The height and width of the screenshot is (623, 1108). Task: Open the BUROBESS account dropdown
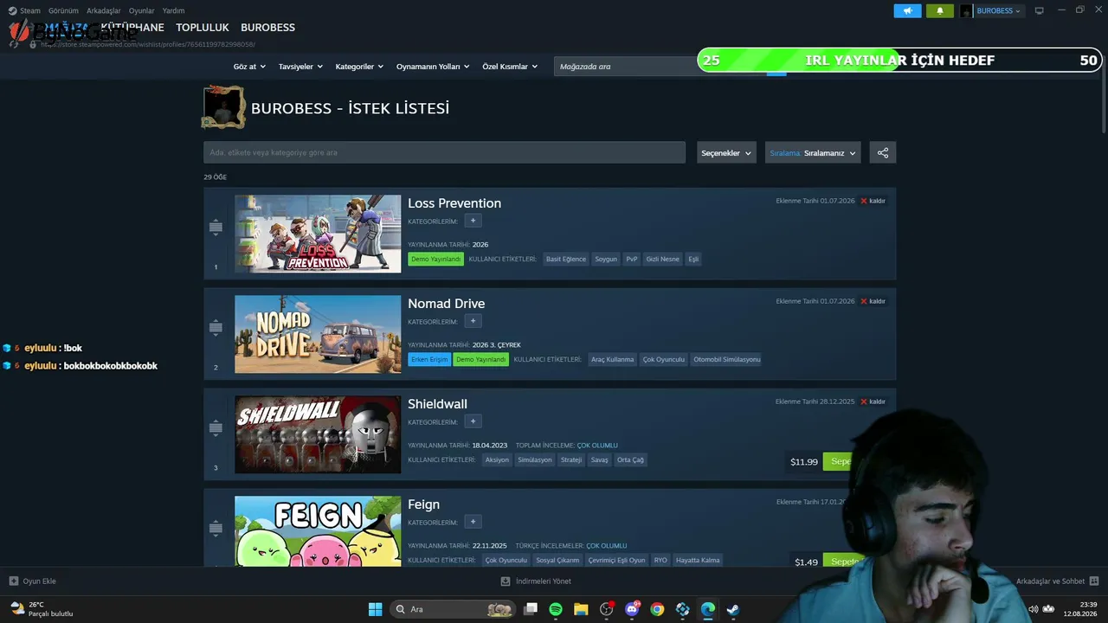coord(991,10)
